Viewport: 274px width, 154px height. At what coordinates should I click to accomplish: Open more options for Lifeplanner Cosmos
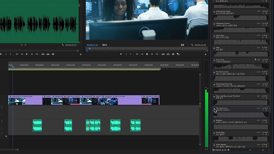click(x=263, y=25)
